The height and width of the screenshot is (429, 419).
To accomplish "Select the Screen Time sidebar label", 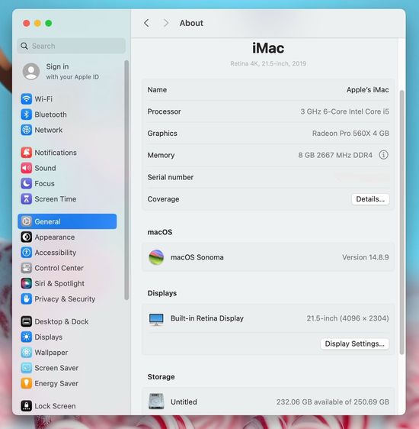I will click(x=55, y=199).
